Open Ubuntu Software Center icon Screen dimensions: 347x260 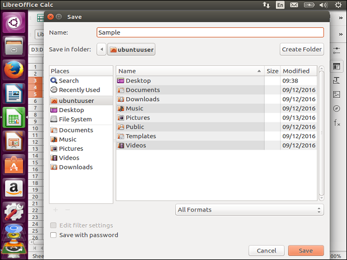(x=13, y=165)
